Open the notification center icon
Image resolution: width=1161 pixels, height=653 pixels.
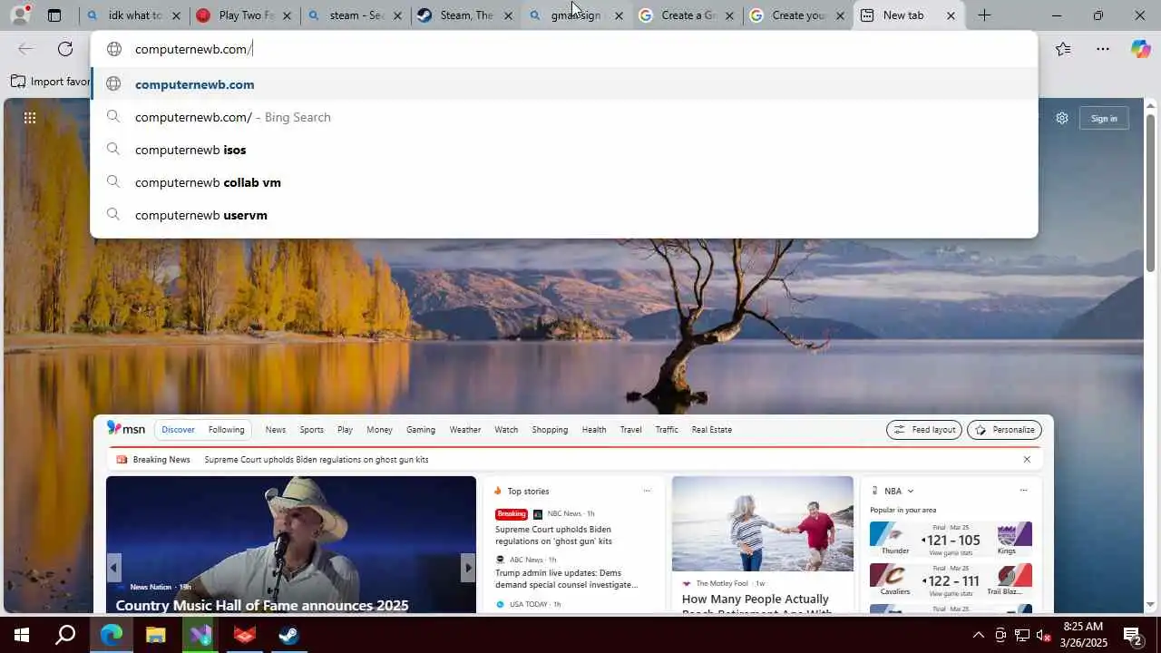point(1133,635)
